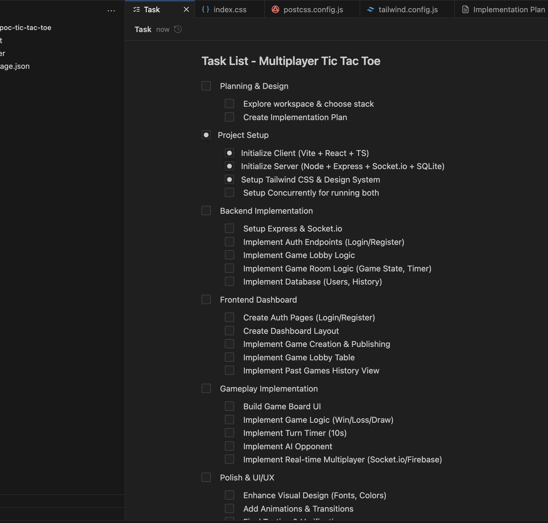
Task: Click the Tailwind wave icon on tailwind.config.js tab
Action: coord(370,9)
